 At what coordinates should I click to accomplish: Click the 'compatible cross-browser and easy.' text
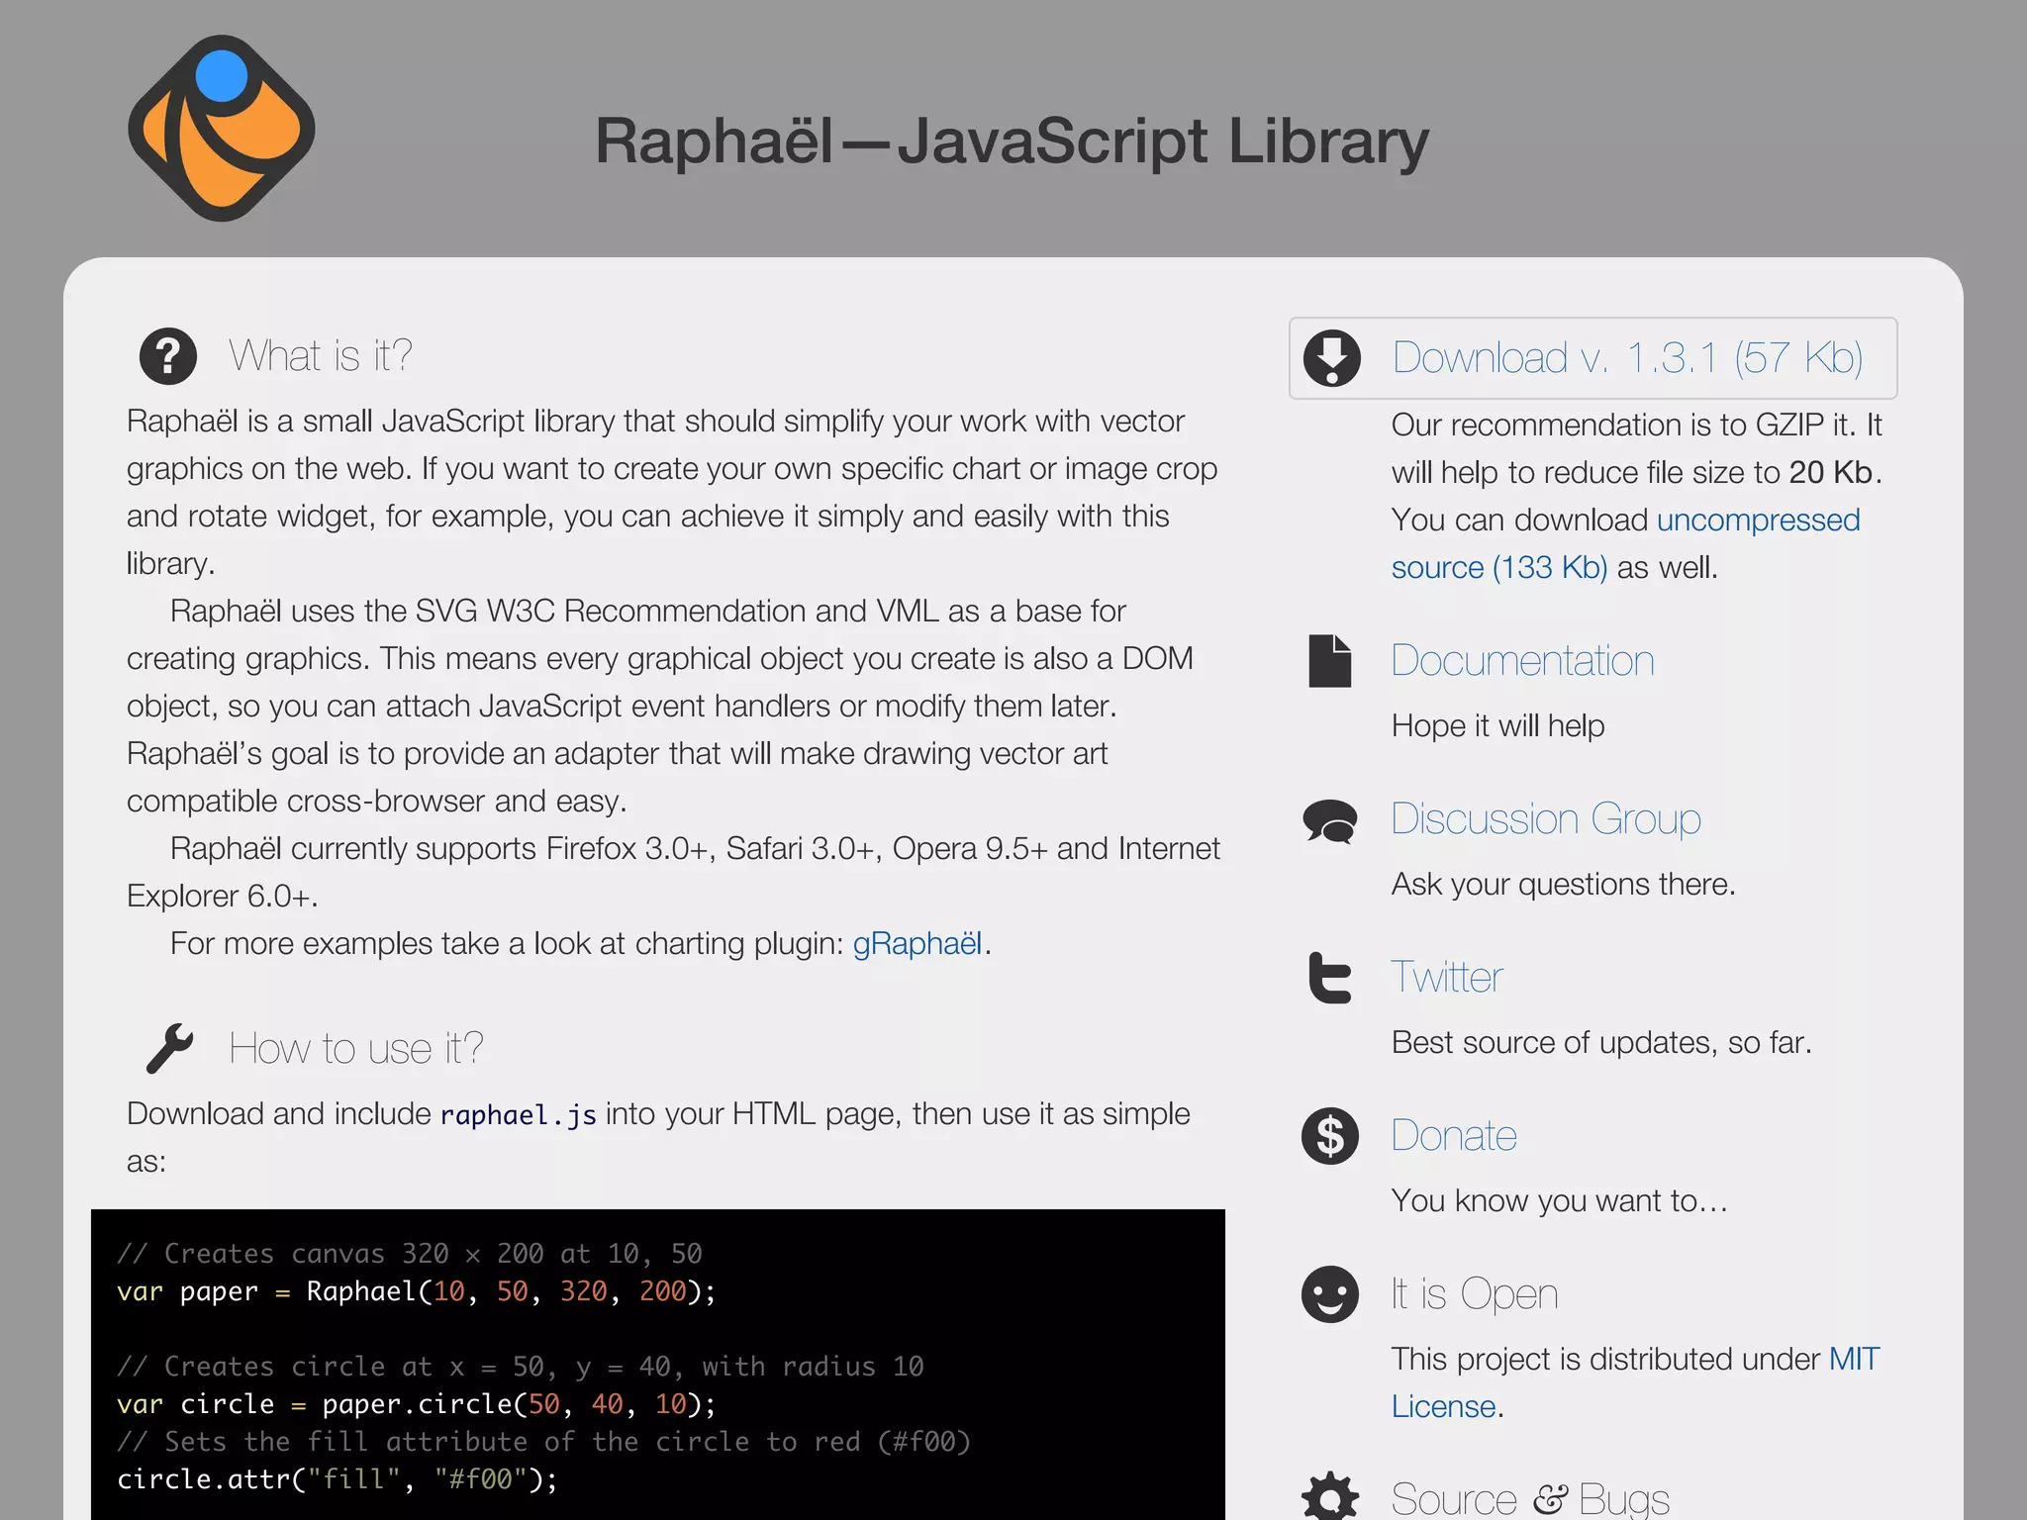[377, 802]
